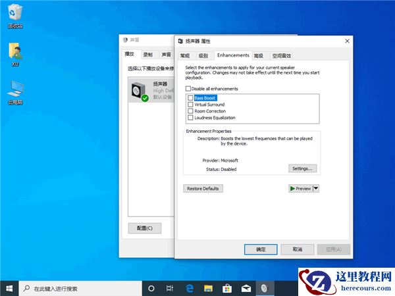The height and width of the screenshot is (296, 395).
Task: Click the Sound window title icon
Action: (125, 39)
